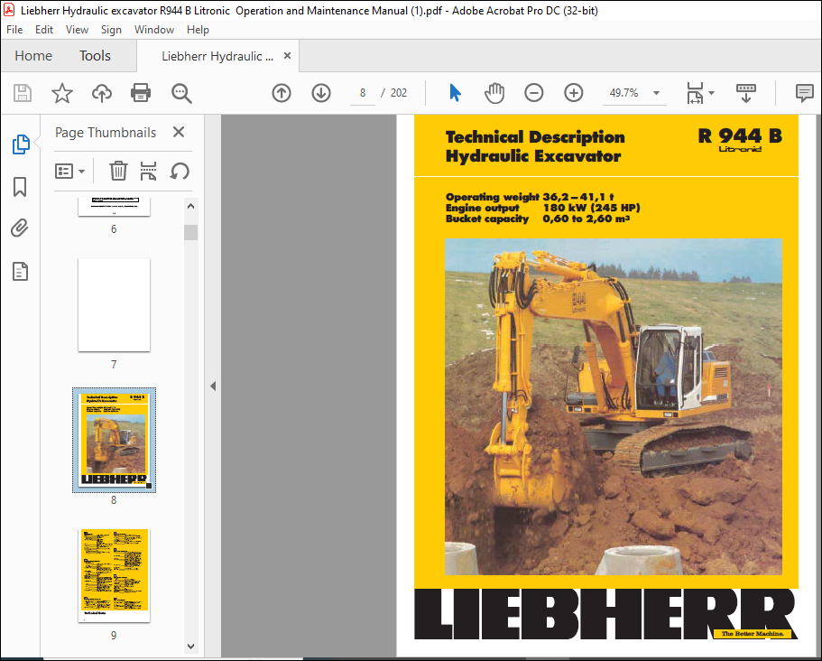The image size is (822, 661).
Task: Collapse the navigation pane with arrow
Action: 213,386
